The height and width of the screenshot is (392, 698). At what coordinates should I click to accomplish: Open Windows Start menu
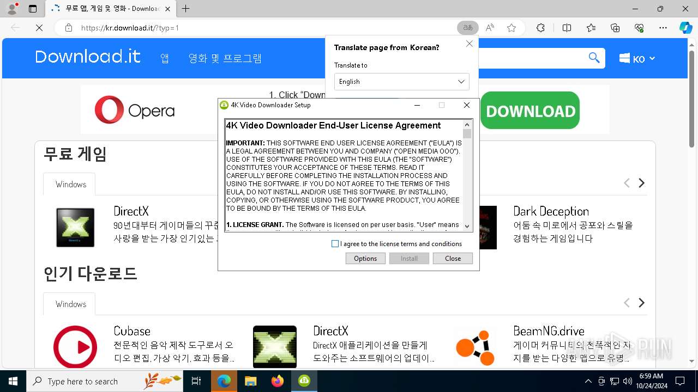pyautogui.click(x=13, y=381)
